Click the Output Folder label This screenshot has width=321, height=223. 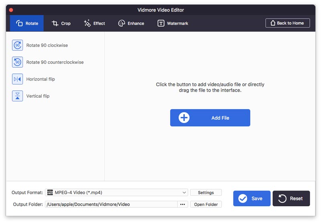[x=28, y=205]
